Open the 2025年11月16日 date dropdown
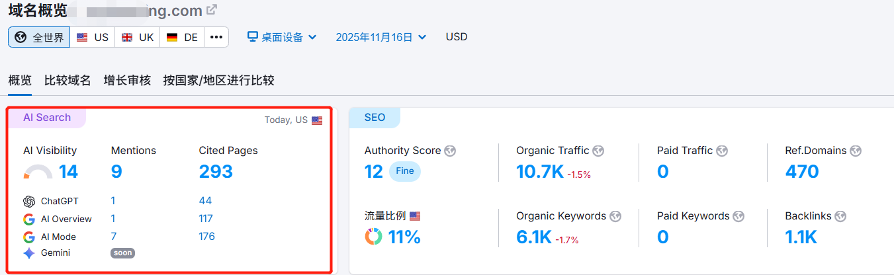 click(380, 37)
